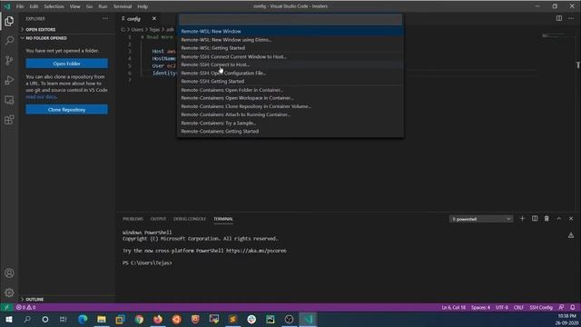The width and height of the screenshot is (581, 327).
Task: Choose Remote-Containers: Try a Sample
Action: point(290,124)
